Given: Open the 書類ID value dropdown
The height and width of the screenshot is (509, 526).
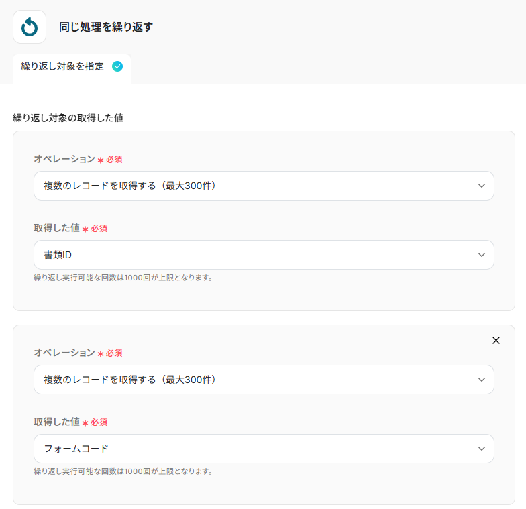Looking at the screenshot, I should 264,255.
